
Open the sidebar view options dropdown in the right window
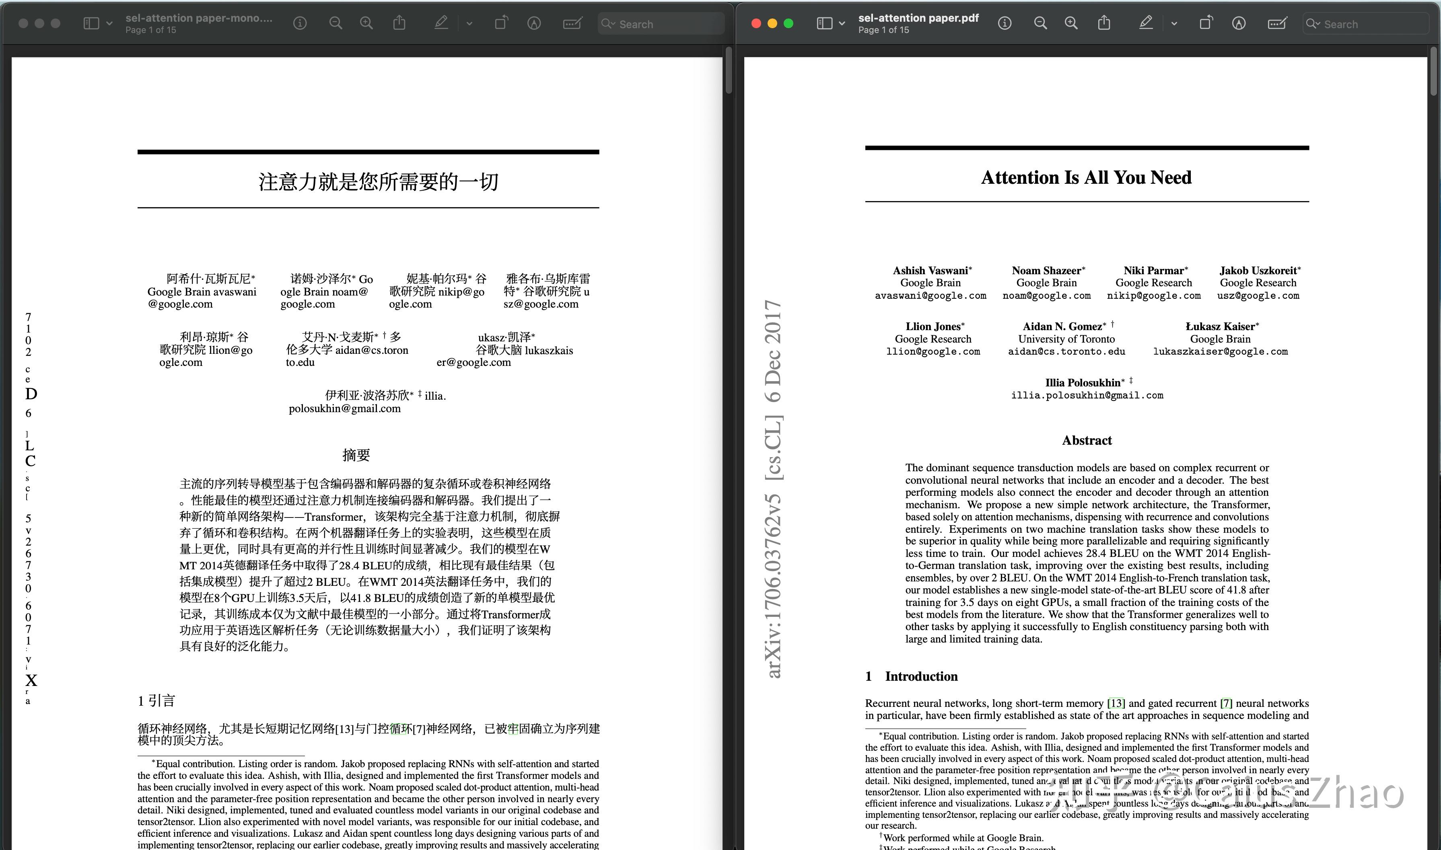point(841,23)
